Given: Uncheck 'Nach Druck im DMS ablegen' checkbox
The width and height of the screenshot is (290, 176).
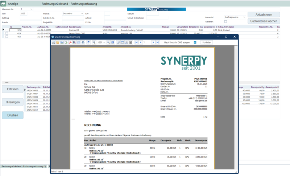Looking at the screenshot, I should click(195, 42).
